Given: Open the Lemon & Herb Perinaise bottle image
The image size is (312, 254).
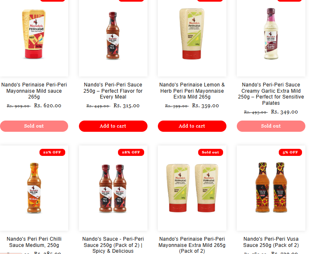Looking at the screenshot, I should click(192, 34).
